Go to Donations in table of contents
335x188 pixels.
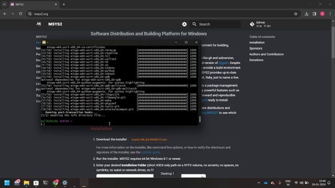256,60
